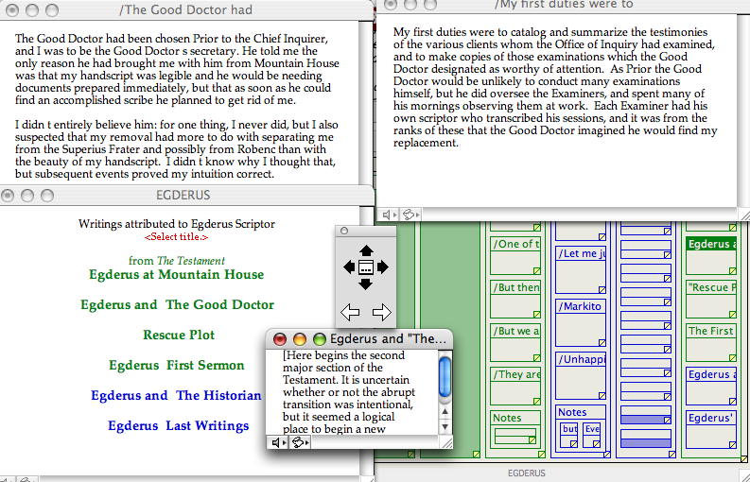The width and height of the screenshot is (750, 482).
Task: Click scroll-up arrow in 'Egderus and "The...' window
Action: coord(445,411)
